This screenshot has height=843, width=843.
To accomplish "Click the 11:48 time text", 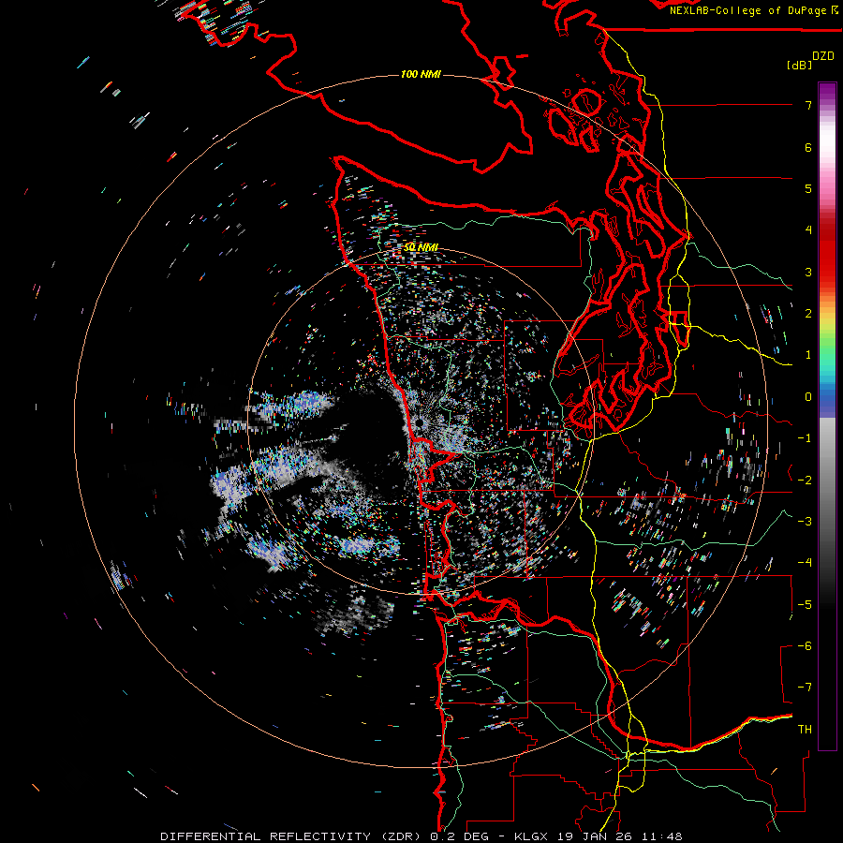I will 661,836.
